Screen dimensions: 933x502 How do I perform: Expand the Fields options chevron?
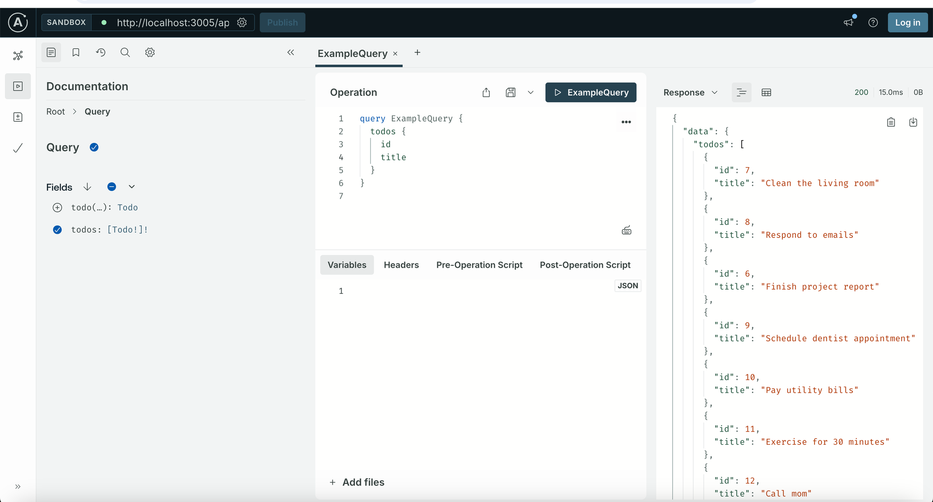[131, 187]
